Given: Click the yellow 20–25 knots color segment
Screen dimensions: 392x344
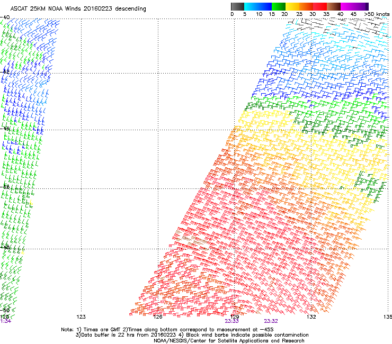Looking at the screenshot, I should (x=292, y=6).
